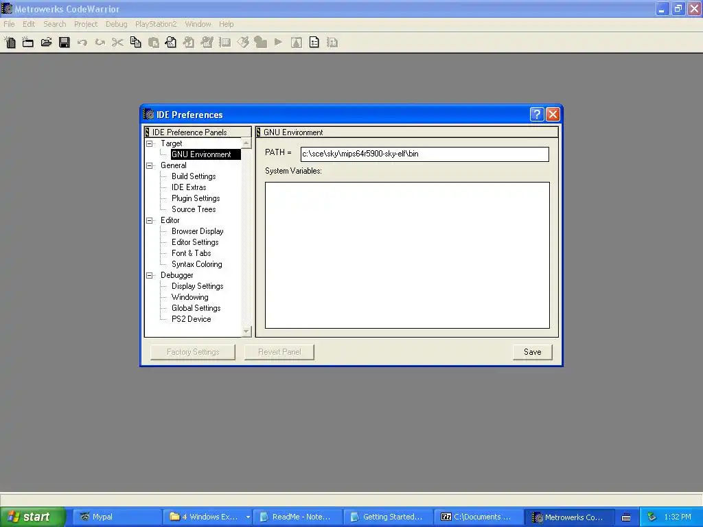The width and height of the screenshot is (703, 527).
Task: Switch to Getting Started taskbar item
Action: [387, 517]
